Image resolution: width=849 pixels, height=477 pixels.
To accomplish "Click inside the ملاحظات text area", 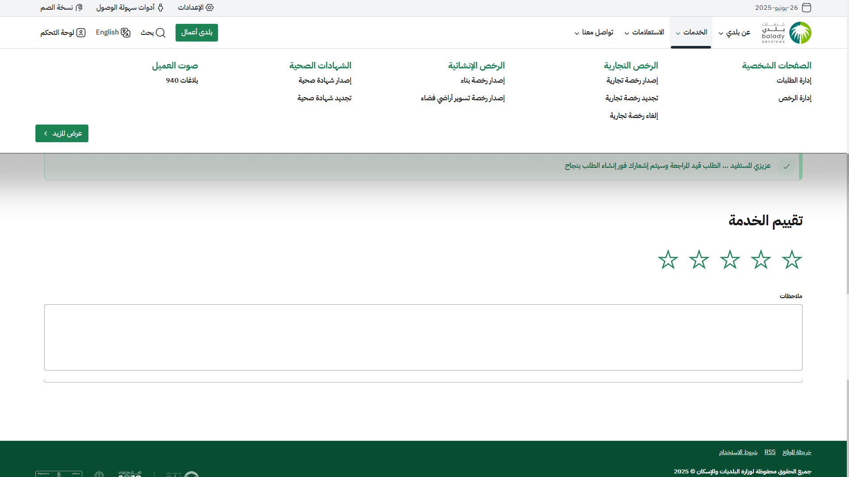I will point(423,337).
